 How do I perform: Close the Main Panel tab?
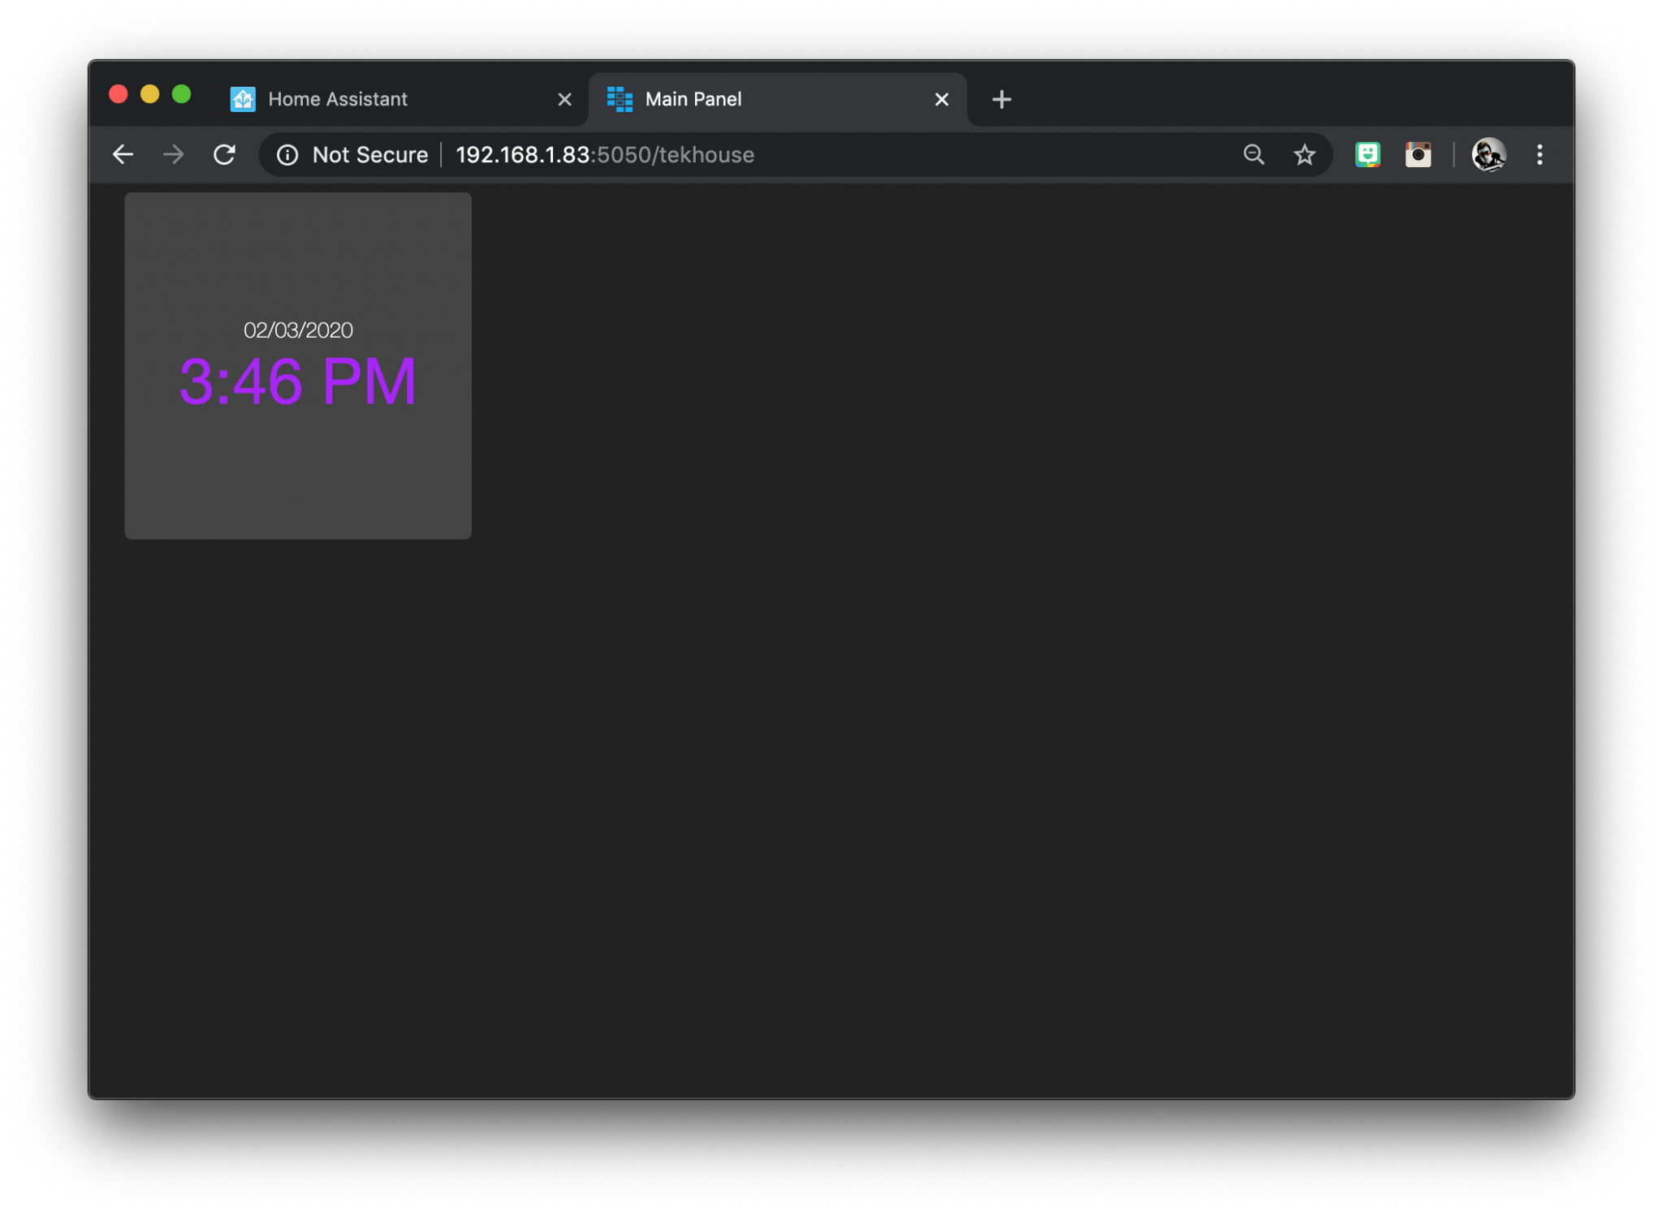click(x=941, y=99)
